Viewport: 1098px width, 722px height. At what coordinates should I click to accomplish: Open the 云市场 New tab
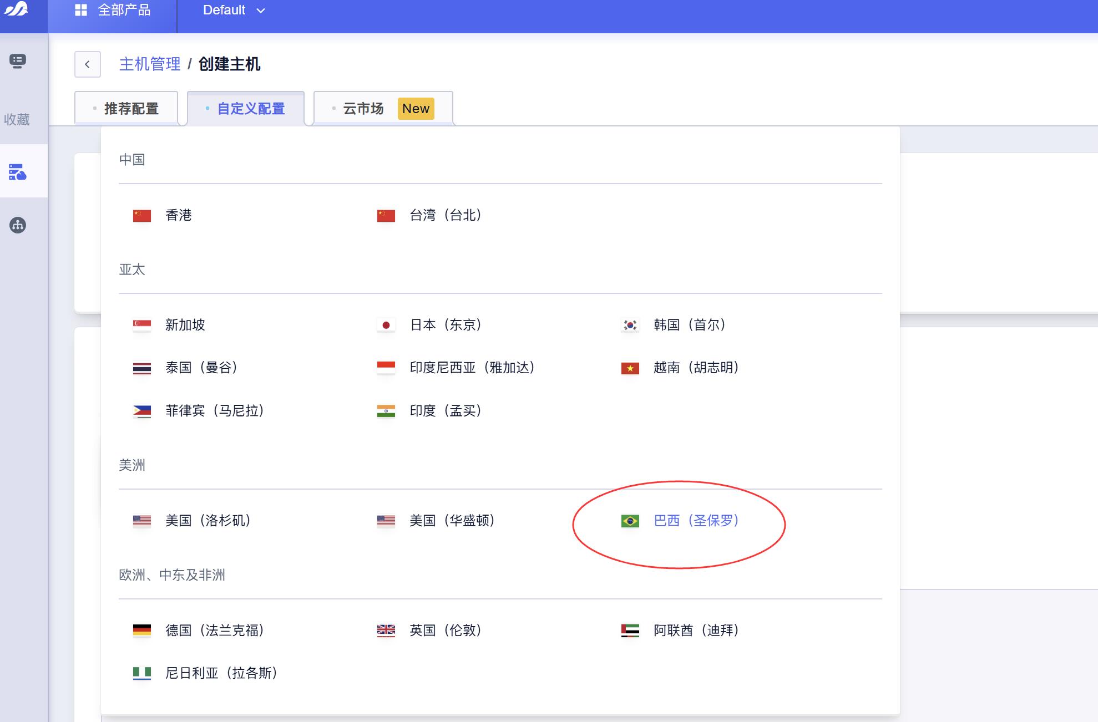pyautogui.click(x=383, y=109)
